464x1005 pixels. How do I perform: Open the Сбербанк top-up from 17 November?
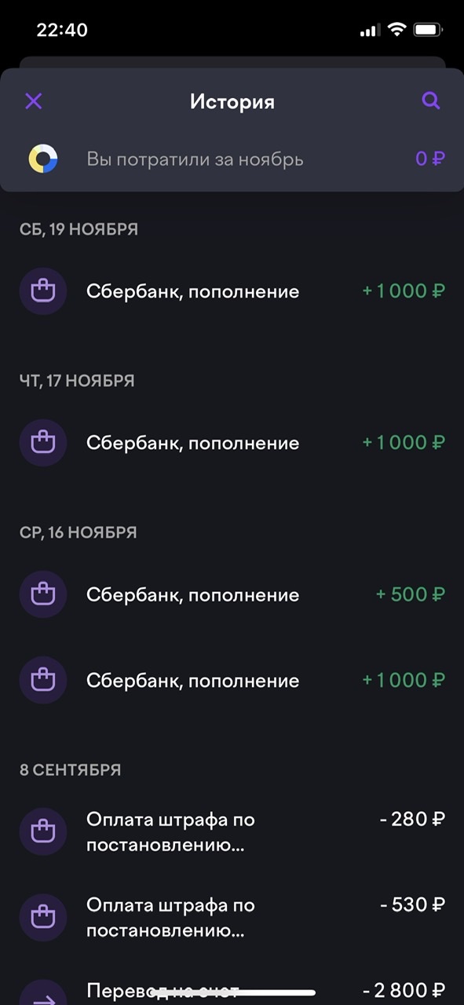[x=232, y=442]
